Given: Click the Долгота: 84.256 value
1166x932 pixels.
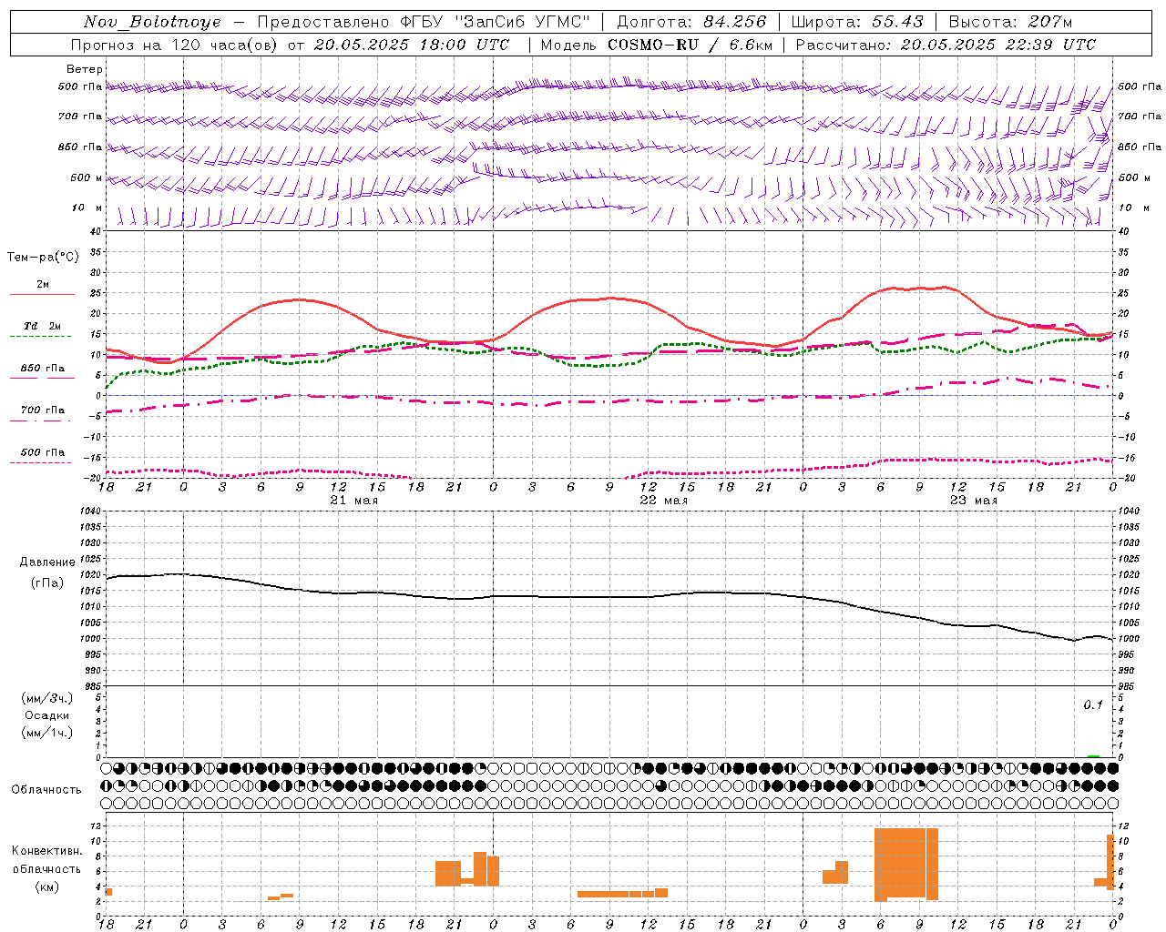Looking at the screenshot, I should pyautogui.click(x=691, y=22).
